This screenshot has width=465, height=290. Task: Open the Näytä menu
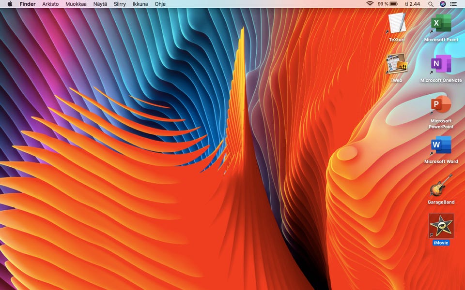100,4
